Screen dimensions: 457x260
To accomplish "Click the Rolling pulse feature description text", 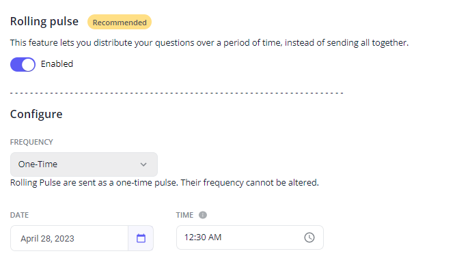I will (x=209, y=43).
